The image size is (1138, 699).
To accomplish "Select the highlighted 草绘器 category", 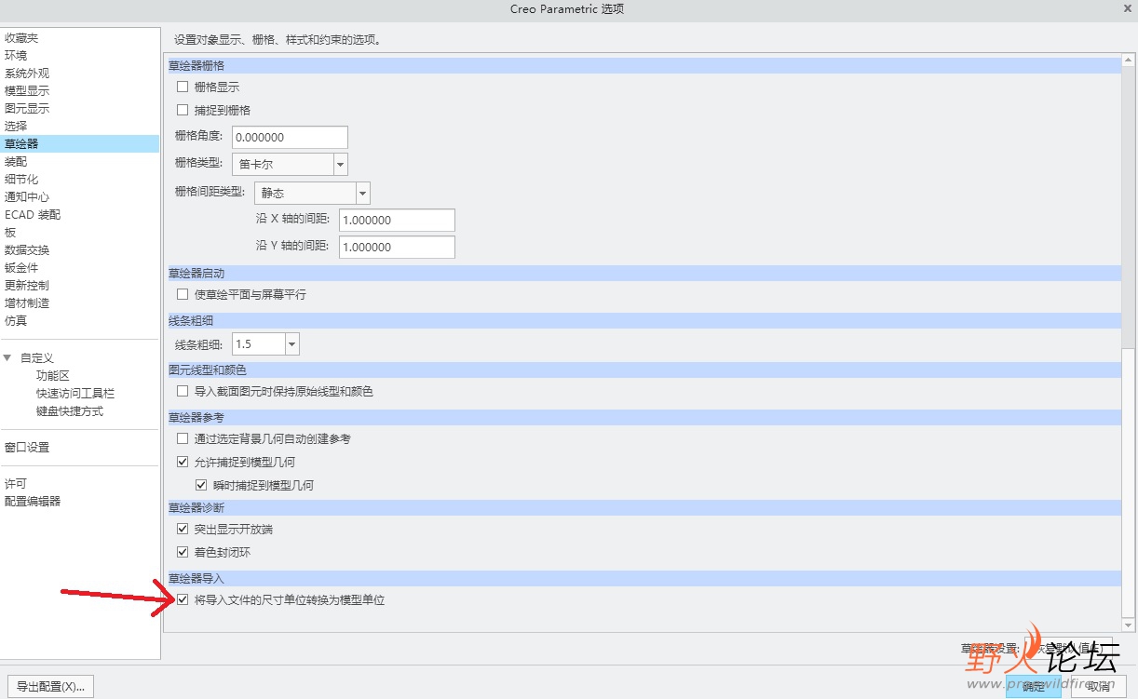I will (80, 143).
